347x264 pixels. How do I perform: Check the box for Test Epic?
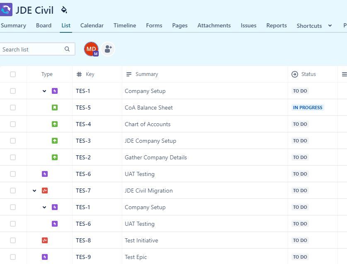tap(13, 257)
